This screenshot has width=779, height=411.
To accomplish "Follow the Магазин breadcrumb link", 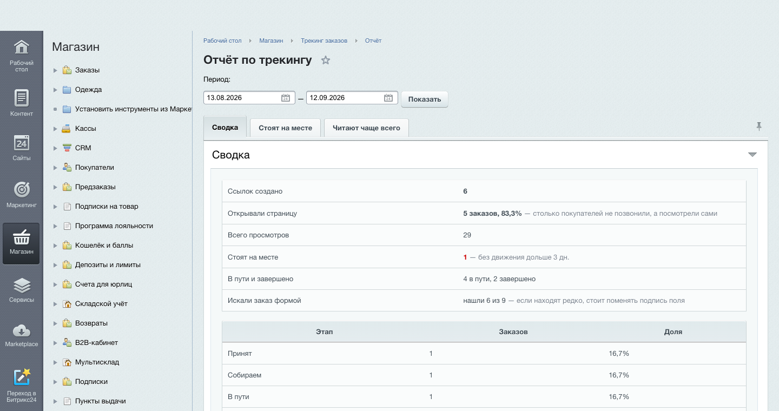I will [x=271, y=41].
